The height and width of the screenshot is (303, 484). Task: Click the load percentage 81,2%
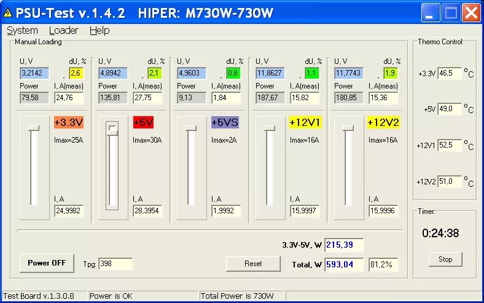pos(383,265)
